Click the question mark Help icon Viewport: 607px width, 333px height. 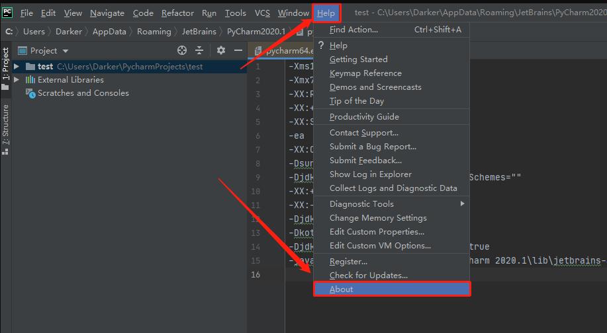(x=321, y=45)
